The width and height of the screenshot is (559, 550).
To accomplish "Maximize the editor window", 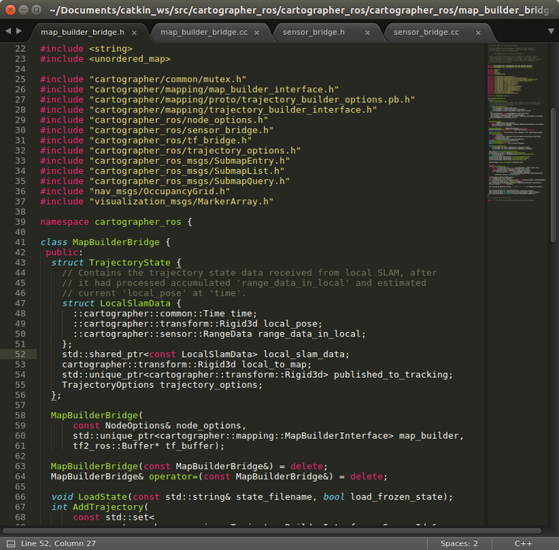I will pyautogui.click(x=36, y=9).
